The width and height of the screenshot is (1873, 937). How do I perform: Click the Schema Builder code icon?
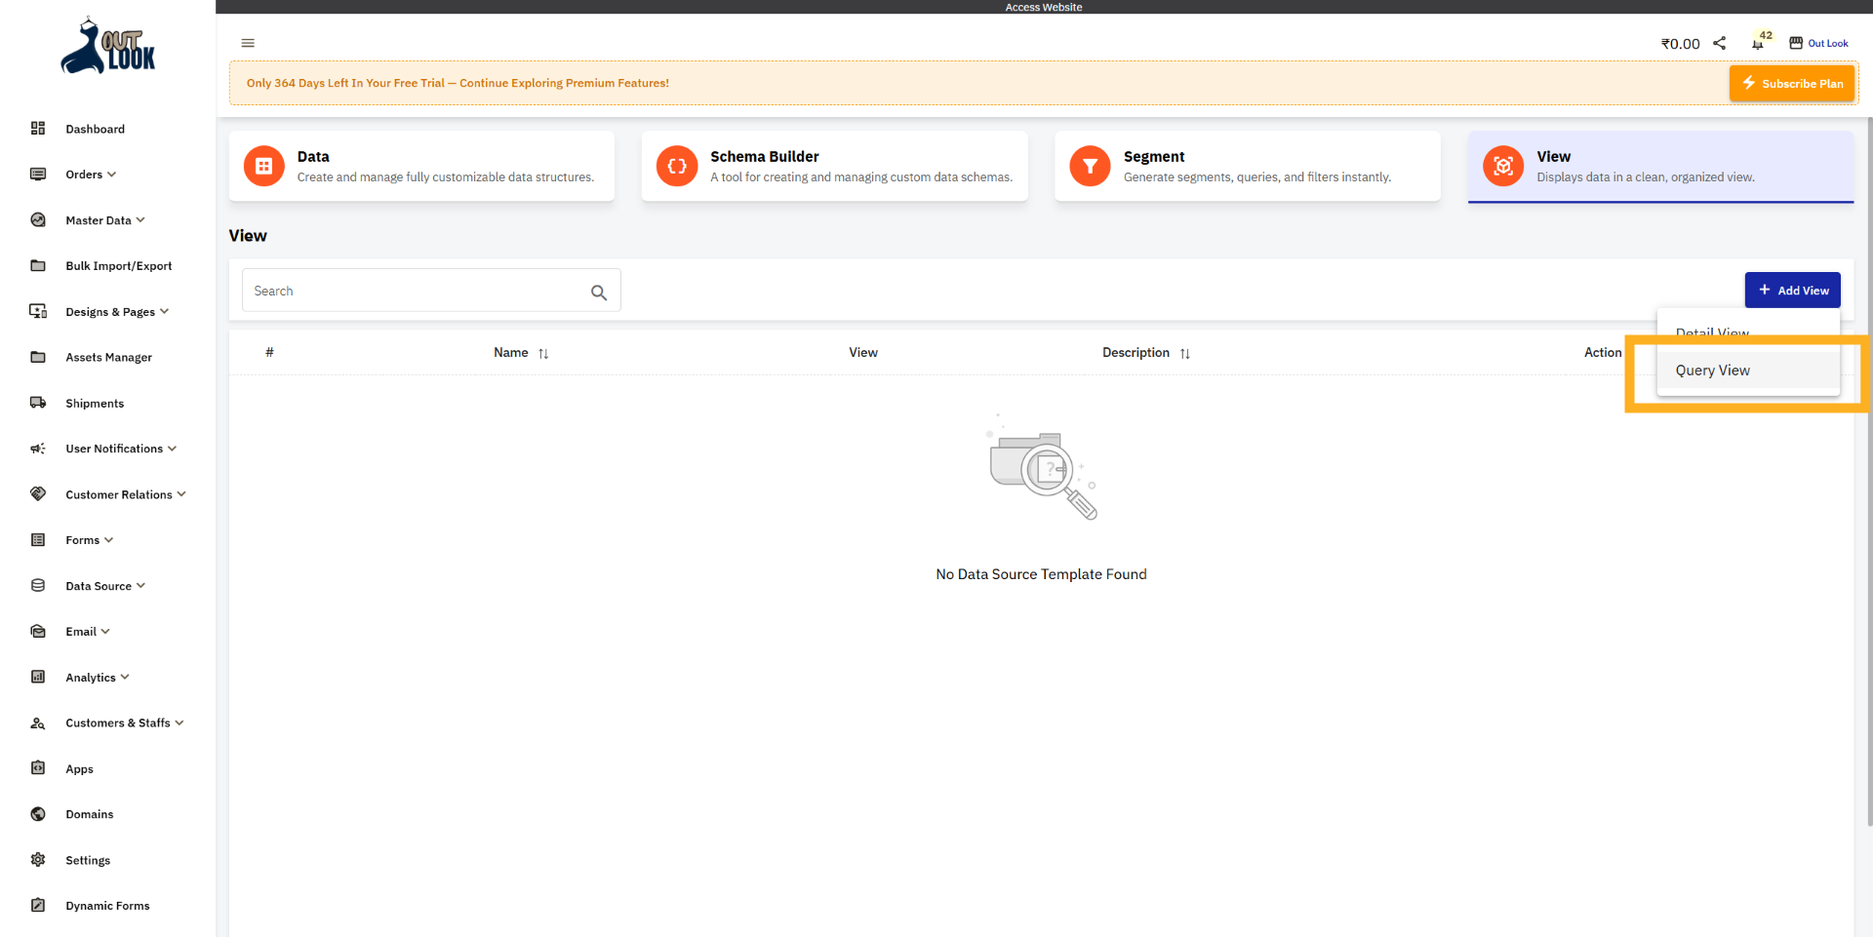tap(676, 166)
